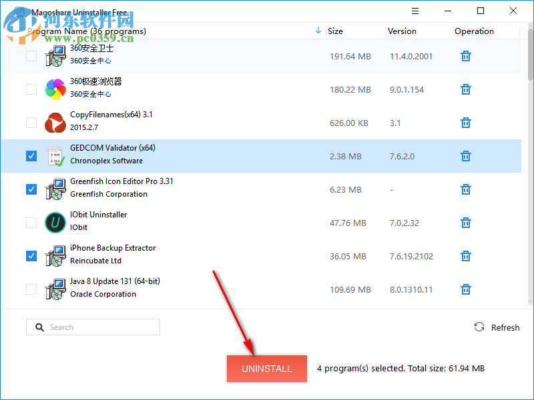The width and height of the screenshot is (534, 400).
Task: Uncheck GEDCOM Validator (x64)
Action: pos(31,155)
